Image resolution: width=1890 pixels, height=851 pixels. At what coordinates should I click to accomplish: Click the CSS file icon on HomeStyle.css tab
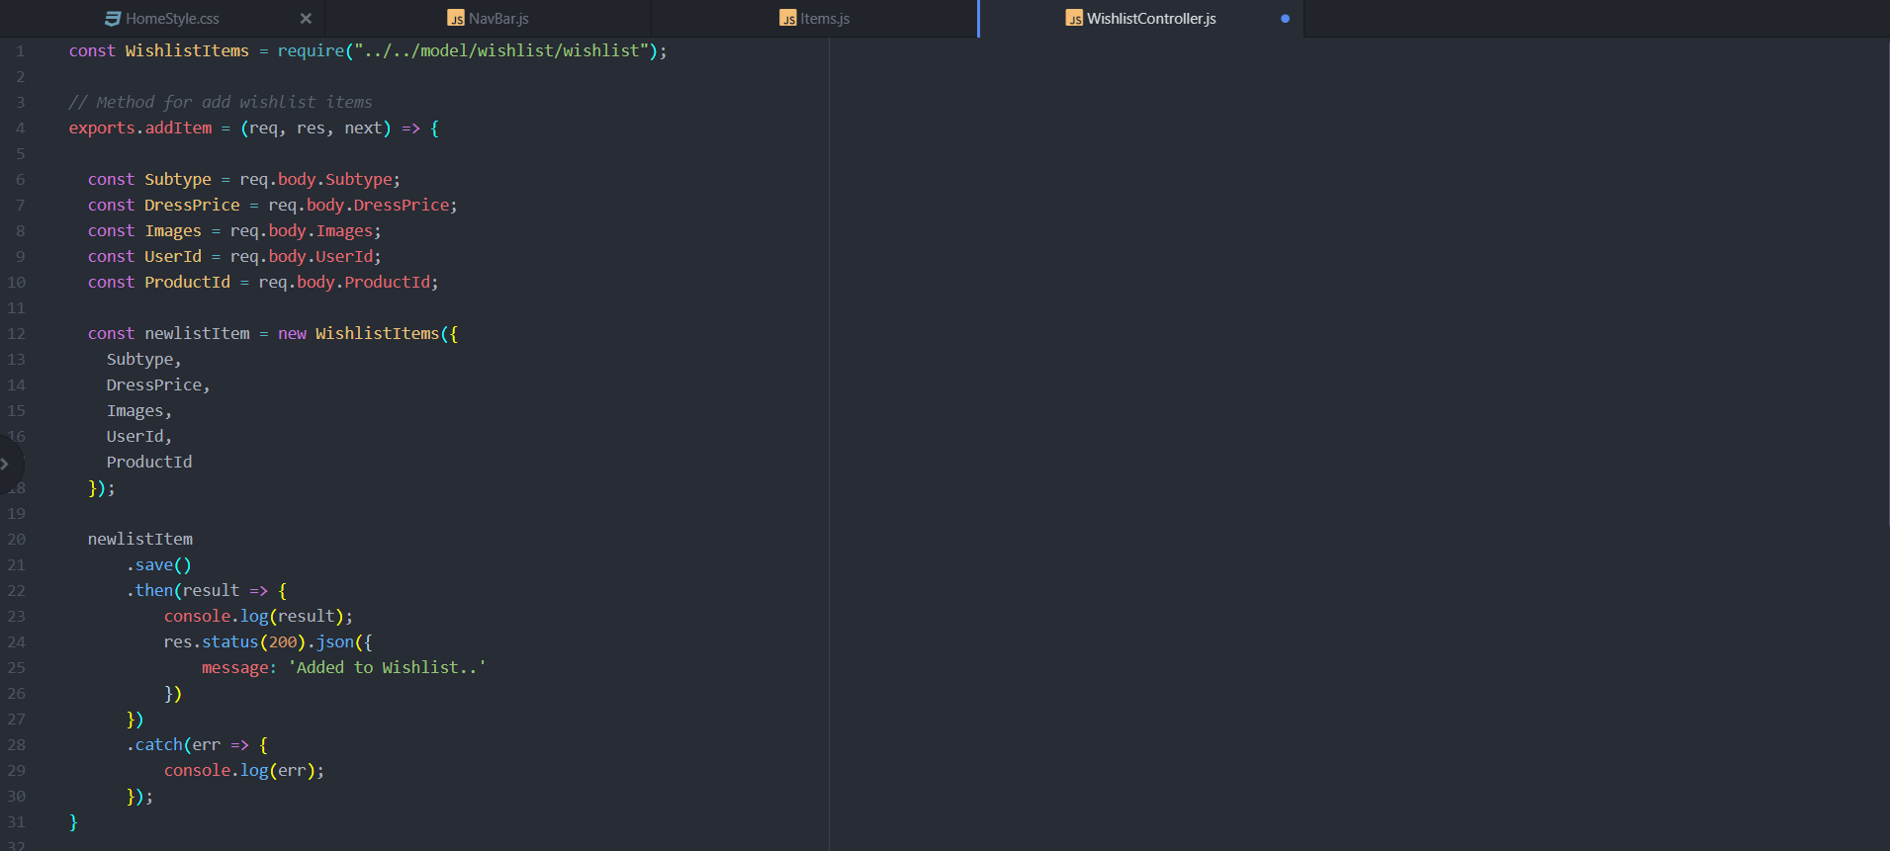[x=113, y=19]
